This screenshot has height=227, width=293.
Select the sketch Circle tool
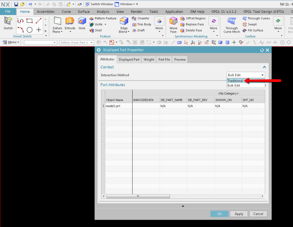30,30
